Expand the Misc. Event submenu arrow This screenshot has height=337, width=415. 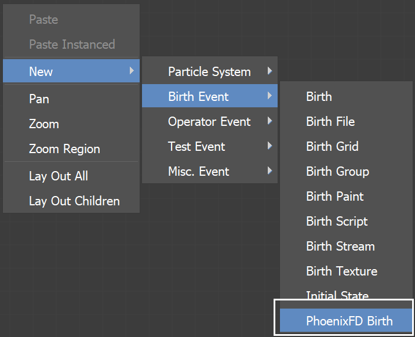(270, 171)
